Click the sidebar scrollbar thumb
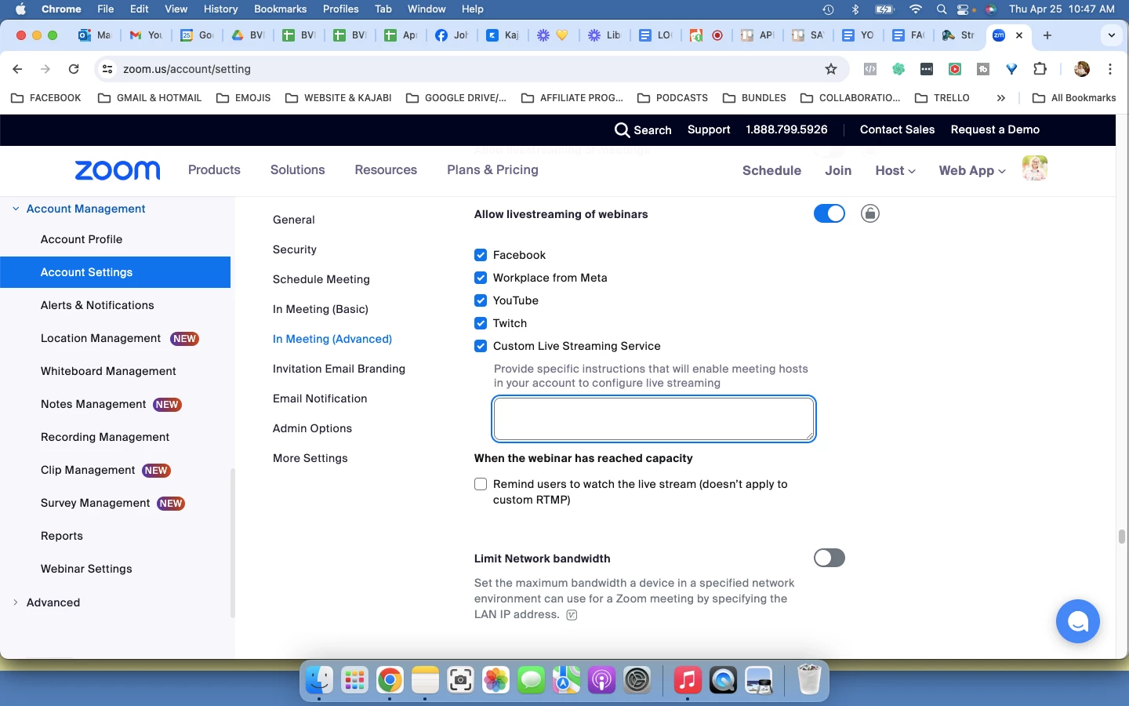Image resolution: width=1129 pixels, height=706 pixels. click(x=232, y=543)
